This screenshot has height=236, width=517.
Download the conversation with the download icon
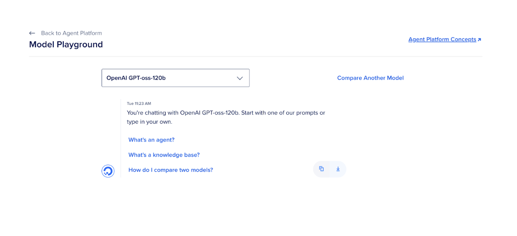point(338,169)
